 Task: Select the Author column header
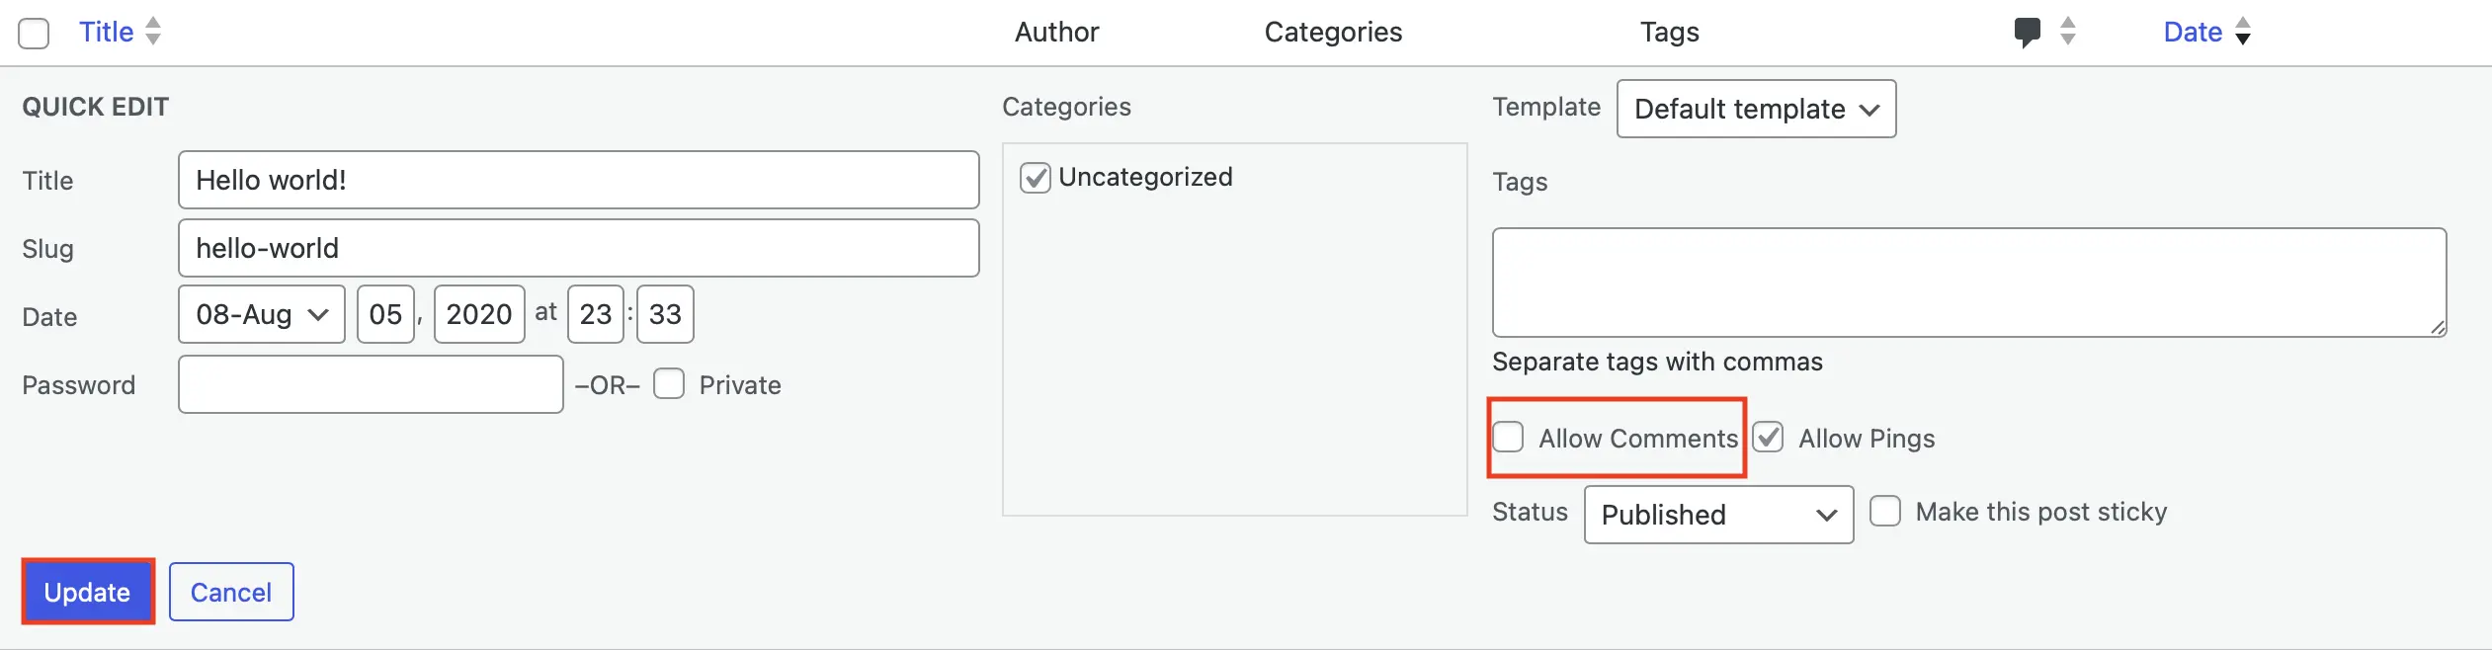1056,32
